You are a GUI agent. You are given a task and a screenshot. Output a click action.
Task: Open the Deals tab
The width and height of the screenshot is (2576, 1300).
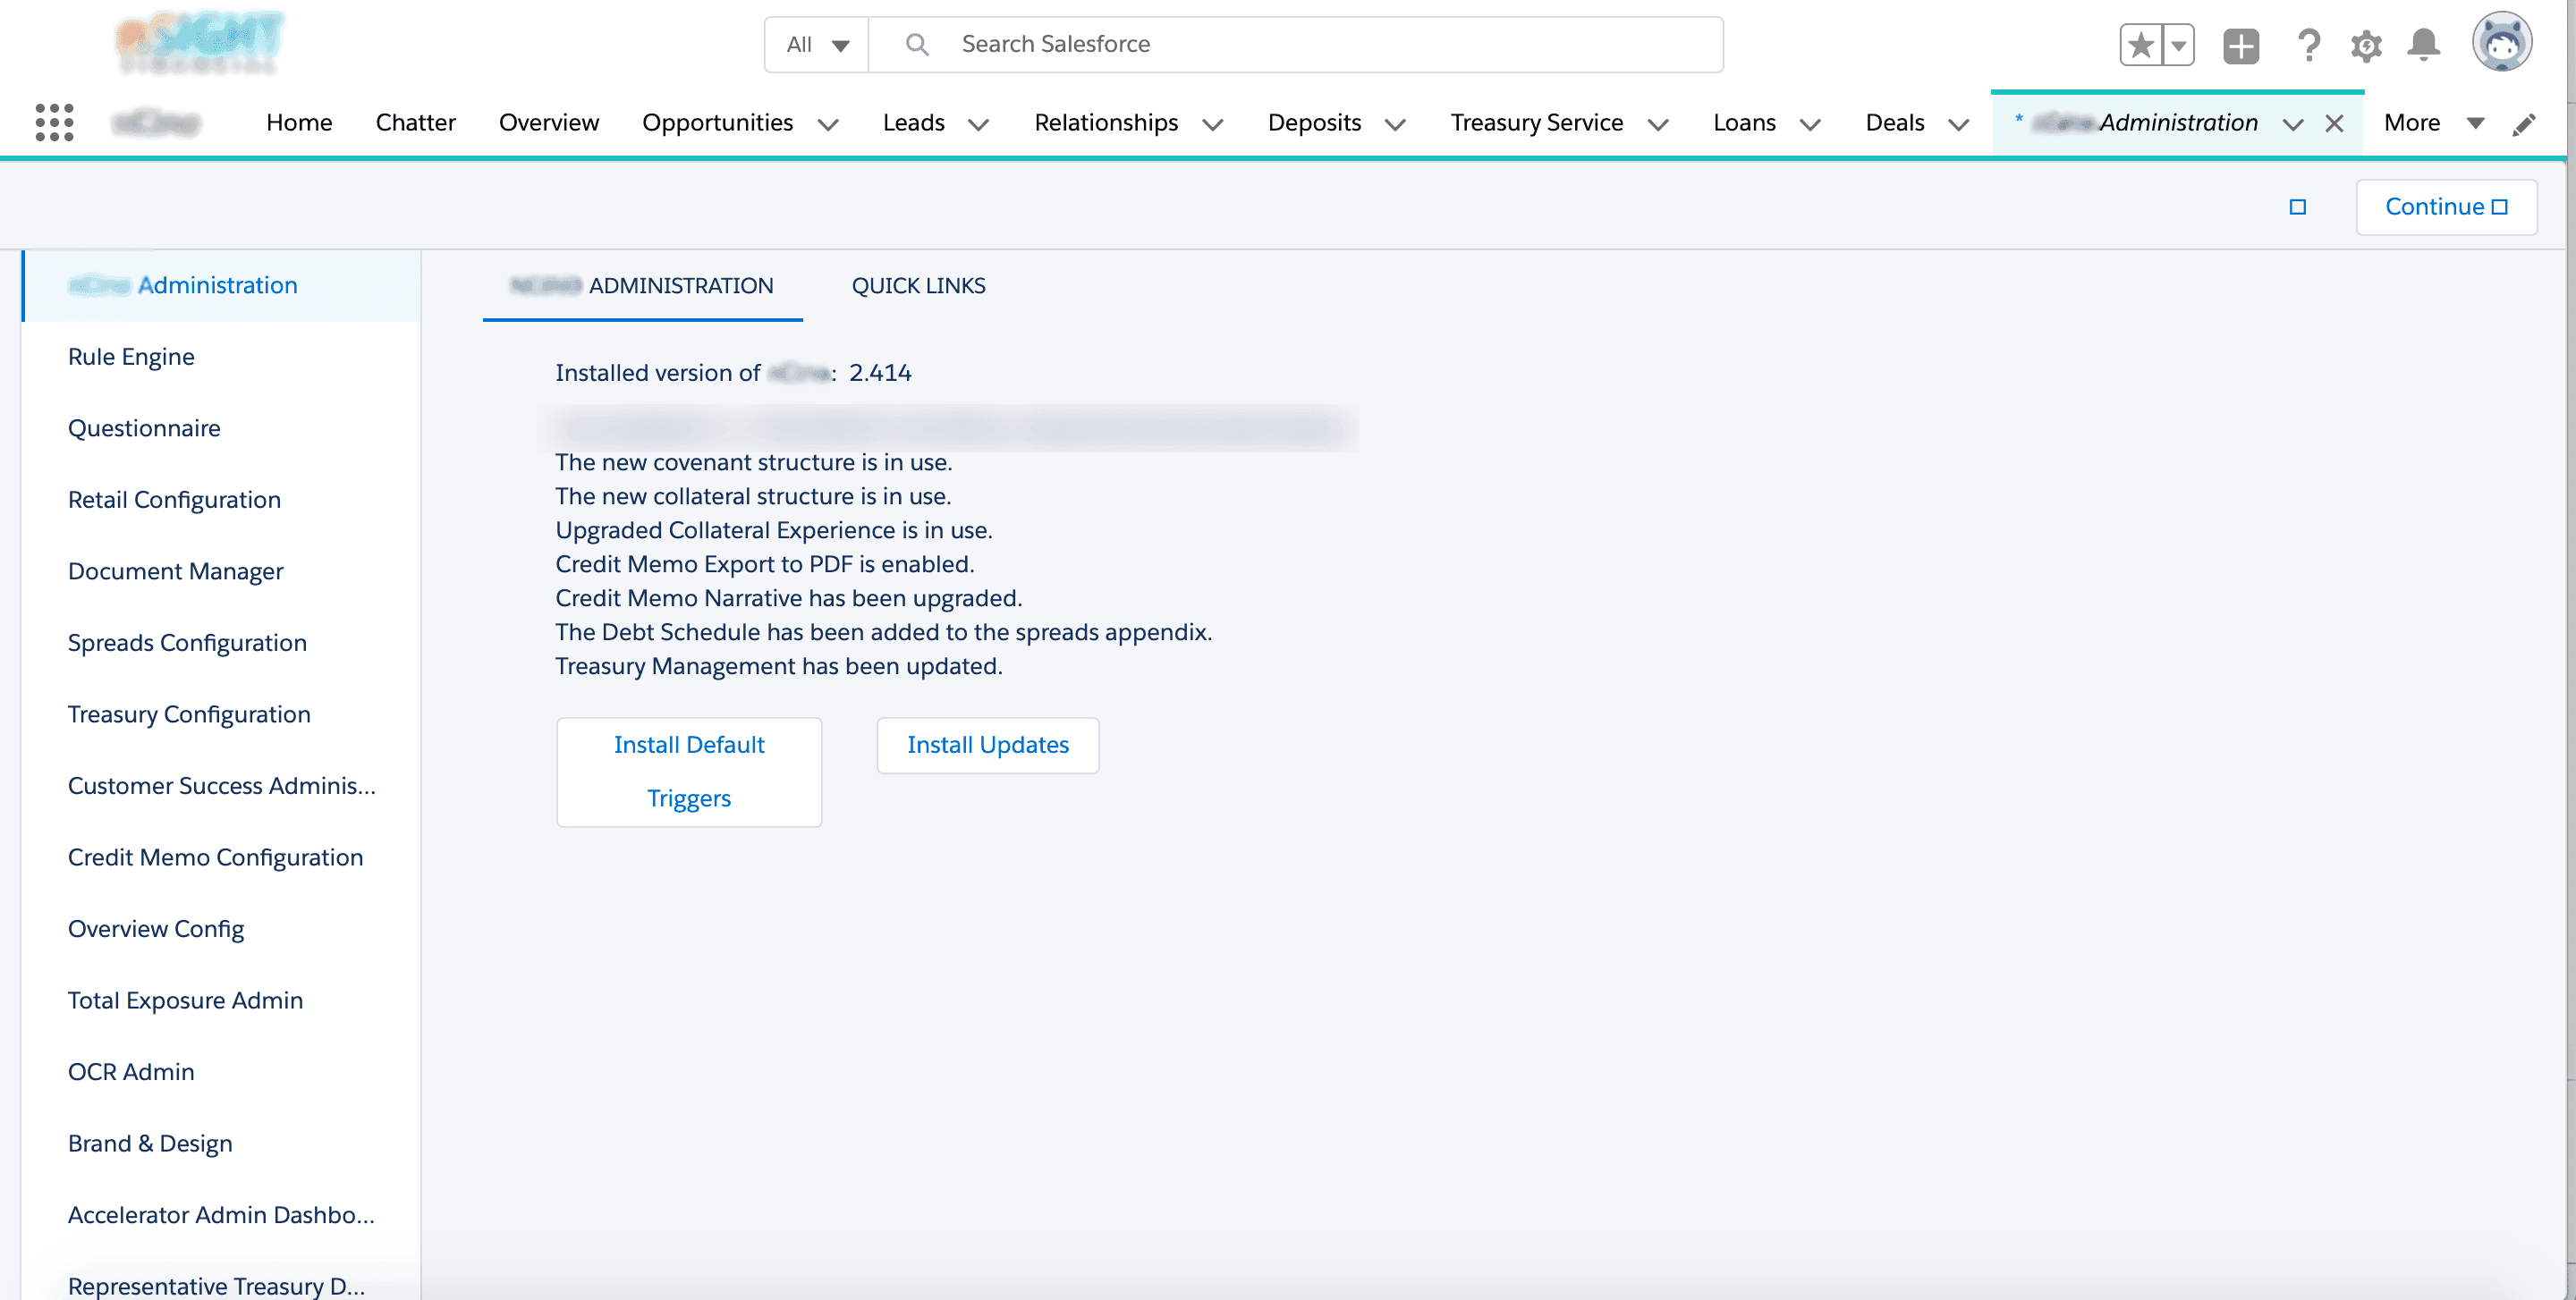click(1894, 122)
